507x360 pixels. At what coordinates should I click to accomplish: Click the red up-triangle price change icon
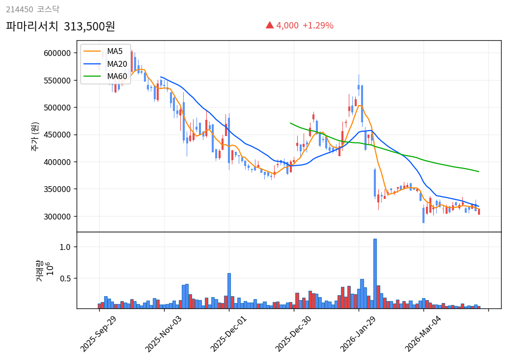coord(269,25)
